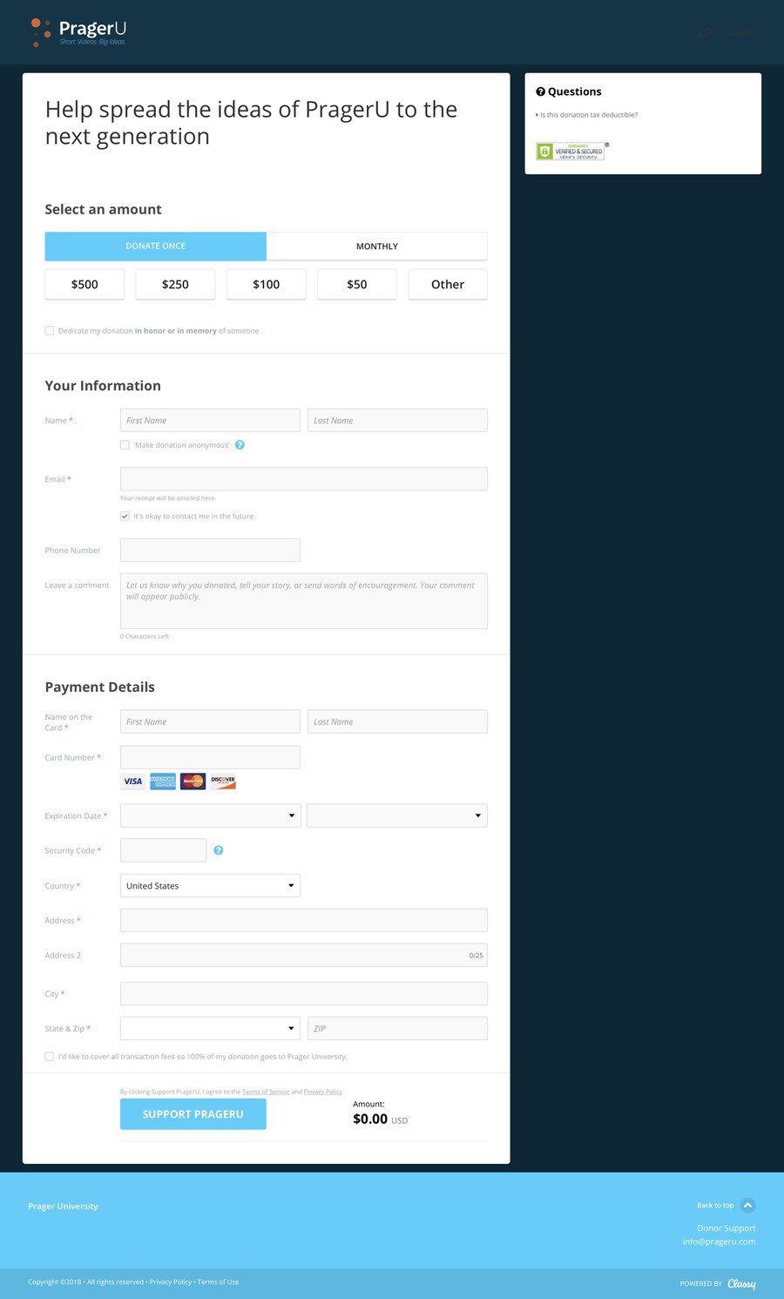784x1299 pixels.
Task: Open the Privacy Policy link above button
Action: [323, 1092]
